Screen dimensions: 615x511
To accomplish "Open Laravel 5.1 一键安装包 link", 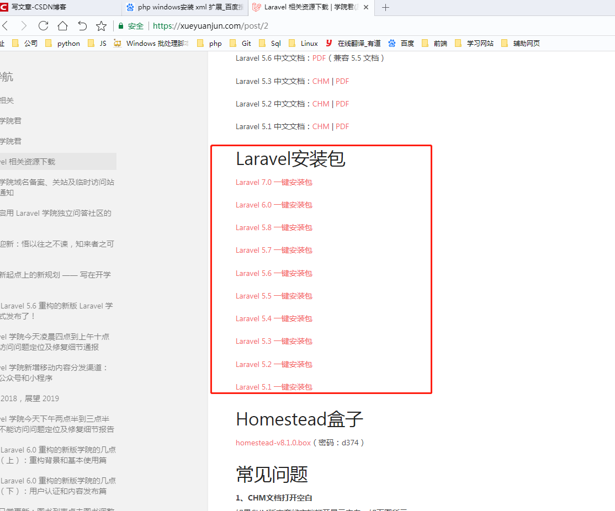I will tap(274, 387).
